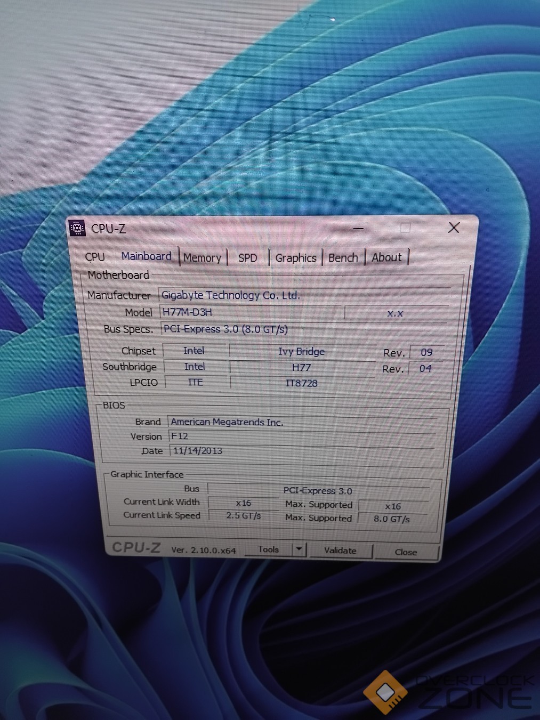Close CPU-Z using the title bar X
The height and width of the screenshot is (720, 540).
pos(454,228)
